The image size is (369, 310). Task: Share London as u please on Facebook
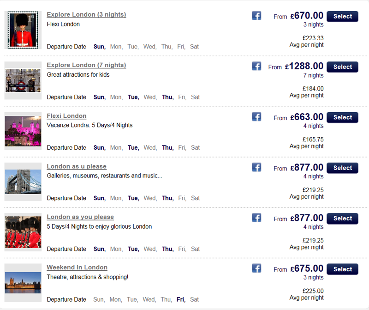(x=256, y=167)
